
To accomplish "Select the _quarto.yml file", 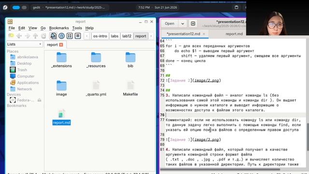I will coord(96,88).
